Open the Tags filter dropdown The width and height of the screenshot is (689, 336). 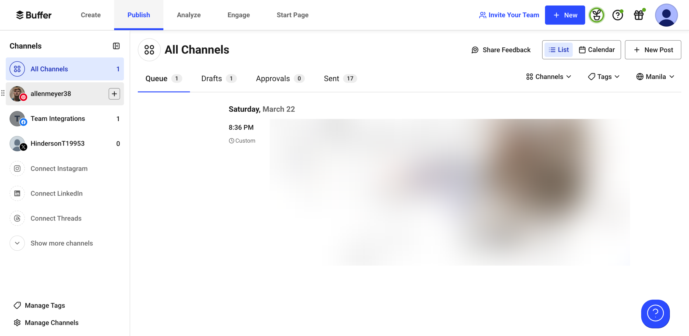[604, 77]
